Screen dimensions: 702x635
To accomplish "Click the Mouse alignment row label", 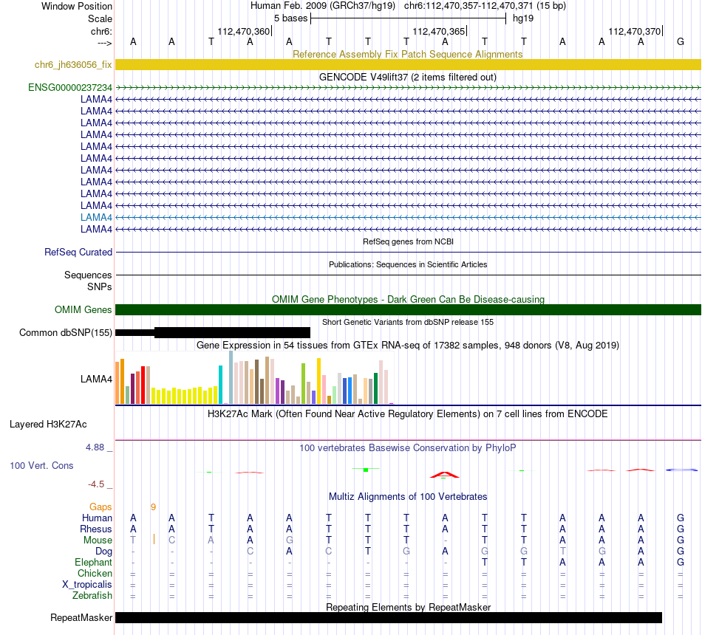I will point(98,540).
